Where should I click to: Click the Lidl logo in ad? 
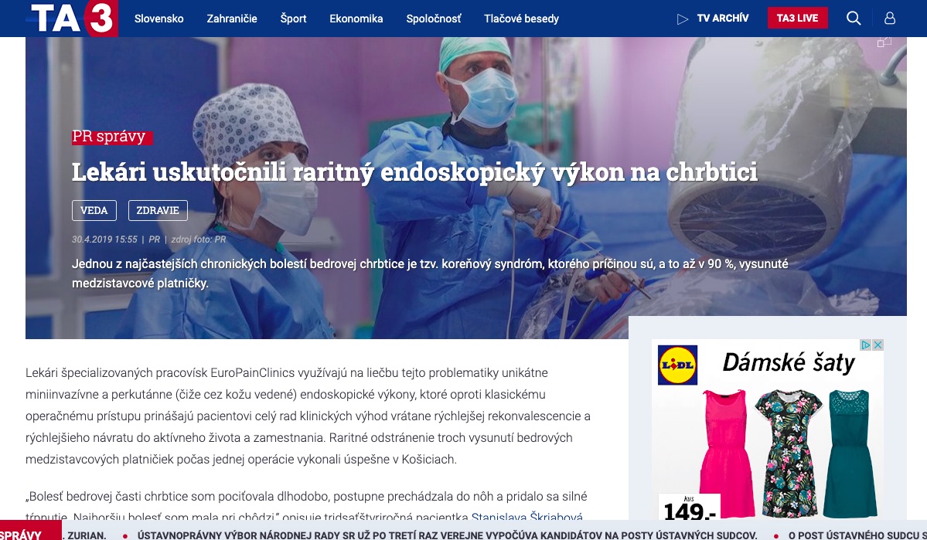click(677, 365)
